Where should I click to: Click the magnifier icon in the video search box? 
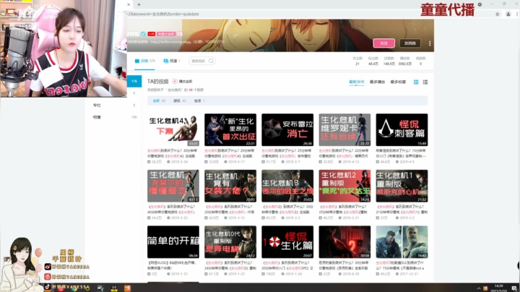point(211,61)
